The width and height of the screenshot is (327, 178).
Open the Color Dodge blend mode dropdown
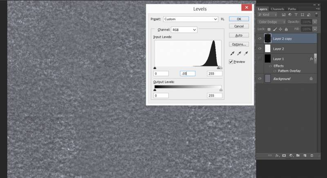click(273, 21)
